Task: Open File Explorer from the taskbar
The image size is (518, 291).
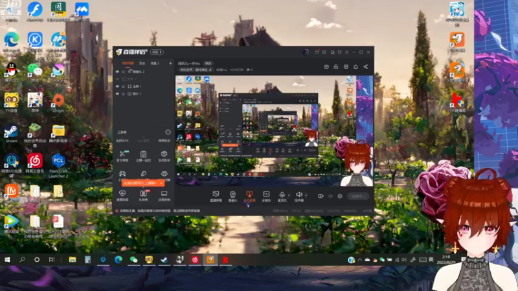Action: 73,260
